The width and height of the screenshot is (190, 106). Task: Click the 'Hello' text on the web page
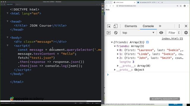click(107, 10)
